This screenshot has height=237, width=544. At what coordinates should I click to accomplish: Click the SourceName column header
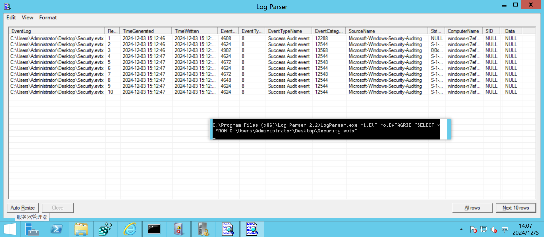pos(387,31)
